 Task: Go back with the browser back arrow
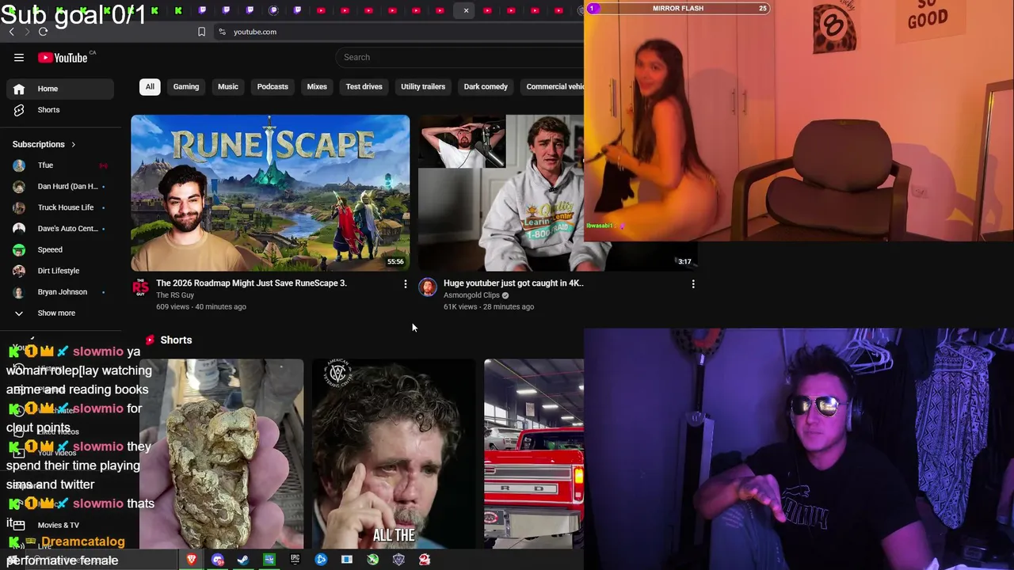(11, 32)
